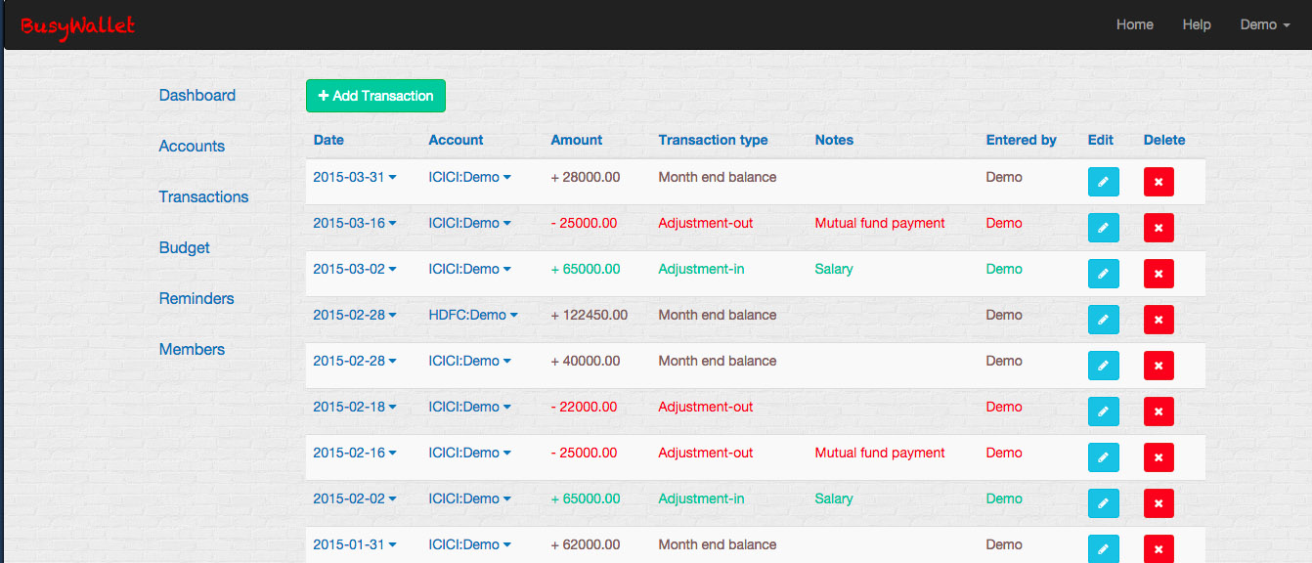
Task: Click the + 28000.00 amount cell
Action: tap(586, 177)
